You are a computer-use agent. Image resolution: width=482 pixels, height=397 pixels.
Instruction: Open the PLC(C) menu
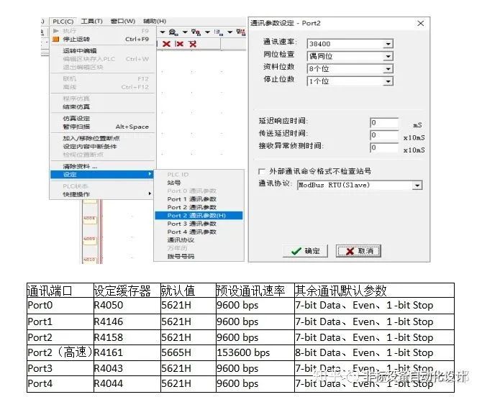click(63, 21)
